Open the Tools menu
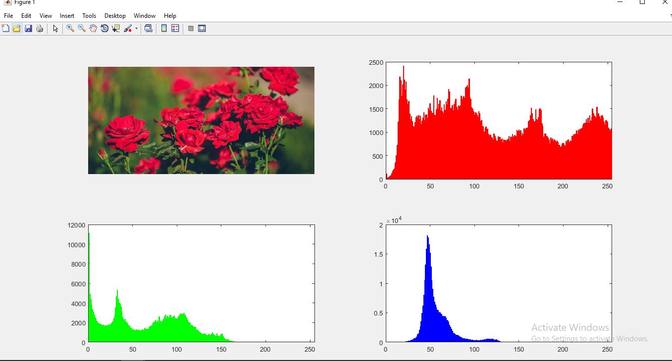672x361 pixels. [x=89, y=15]
